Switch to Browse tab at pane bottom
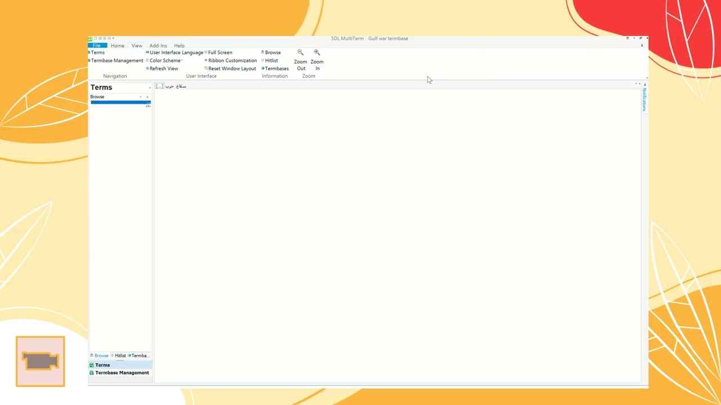Screen dimensions: 721x405 [x=100, y=355]
